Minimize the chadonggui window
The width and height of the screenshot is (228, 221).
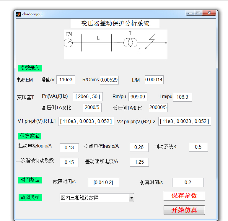coord(190,13)
